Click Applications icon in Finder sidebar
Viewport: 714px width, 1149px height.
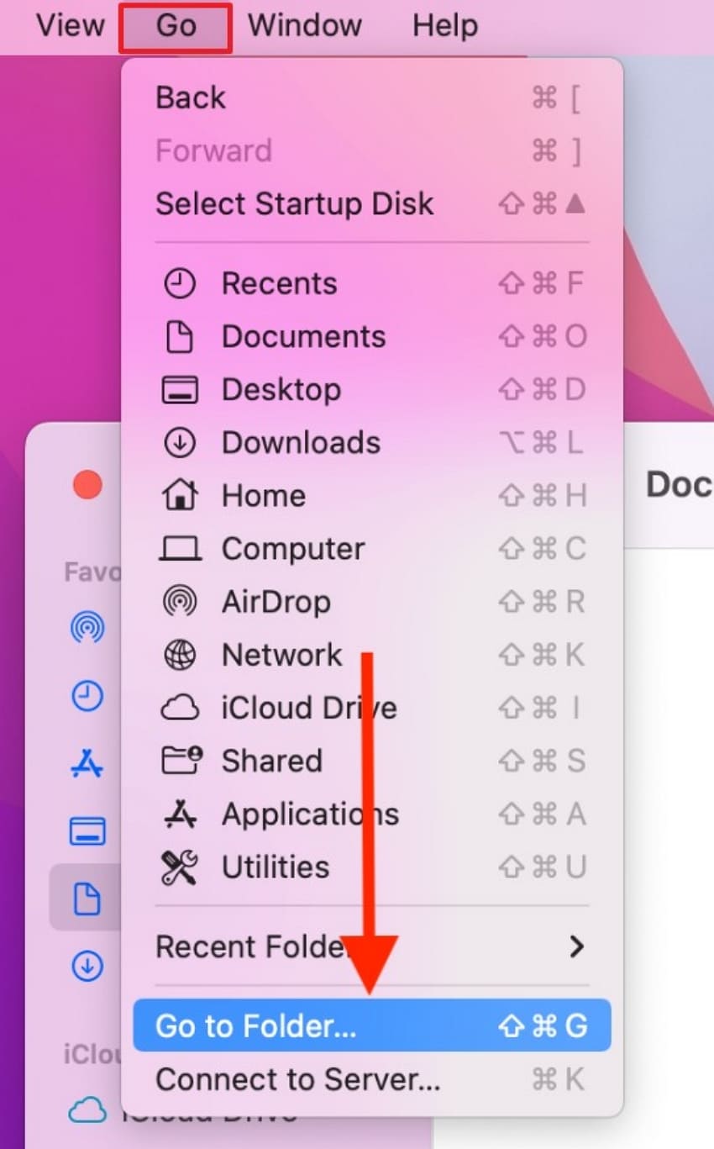(87, 764)
